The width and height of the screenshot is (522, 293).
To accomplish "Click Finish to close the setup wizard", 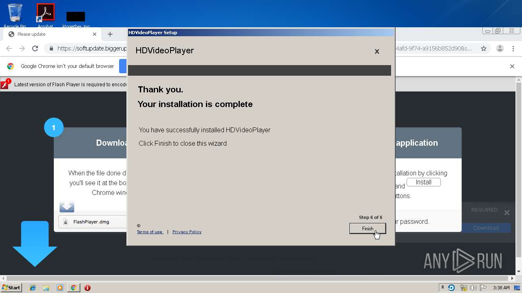I will (x=367, y=229).
